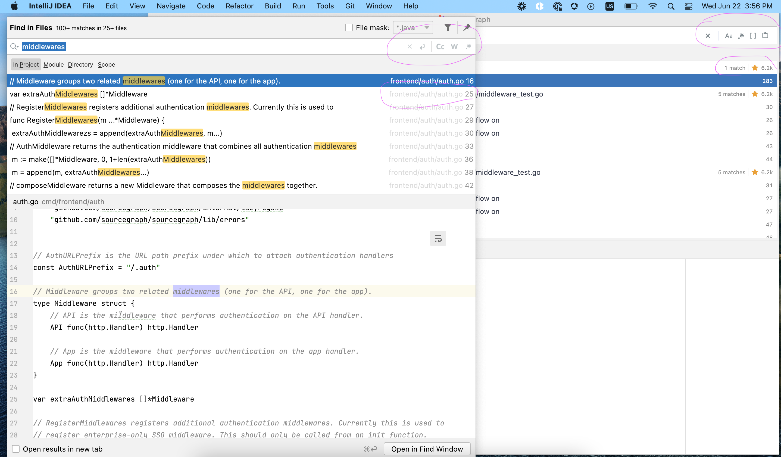The height and width of the screenshot is (457, 781).
Task: Open Spotlight search in the menu bar
Action: tap(671, 6)
